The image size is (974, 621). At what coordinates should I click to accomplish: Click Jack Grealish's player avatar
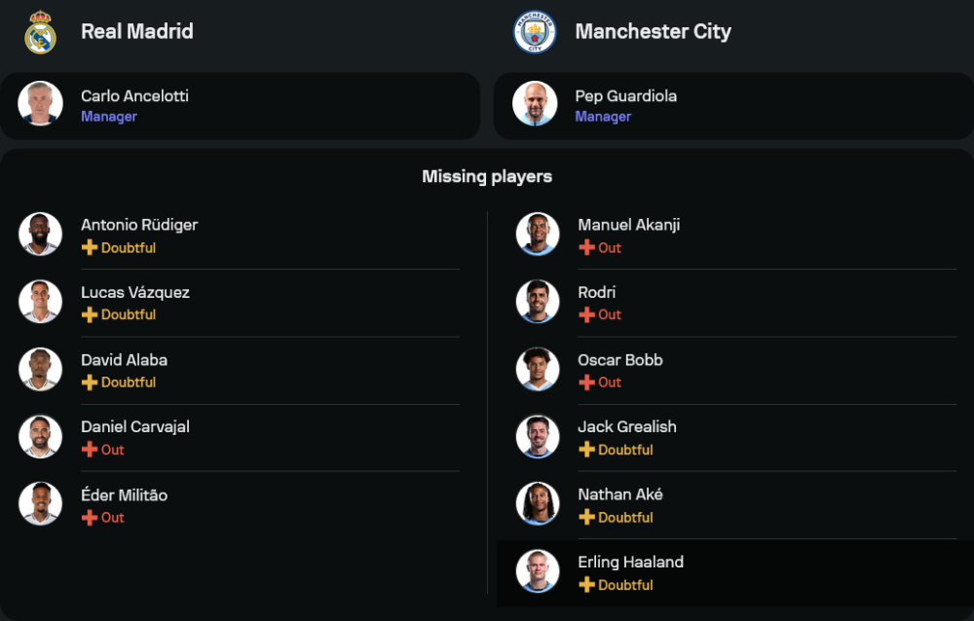tap(538, 437)
